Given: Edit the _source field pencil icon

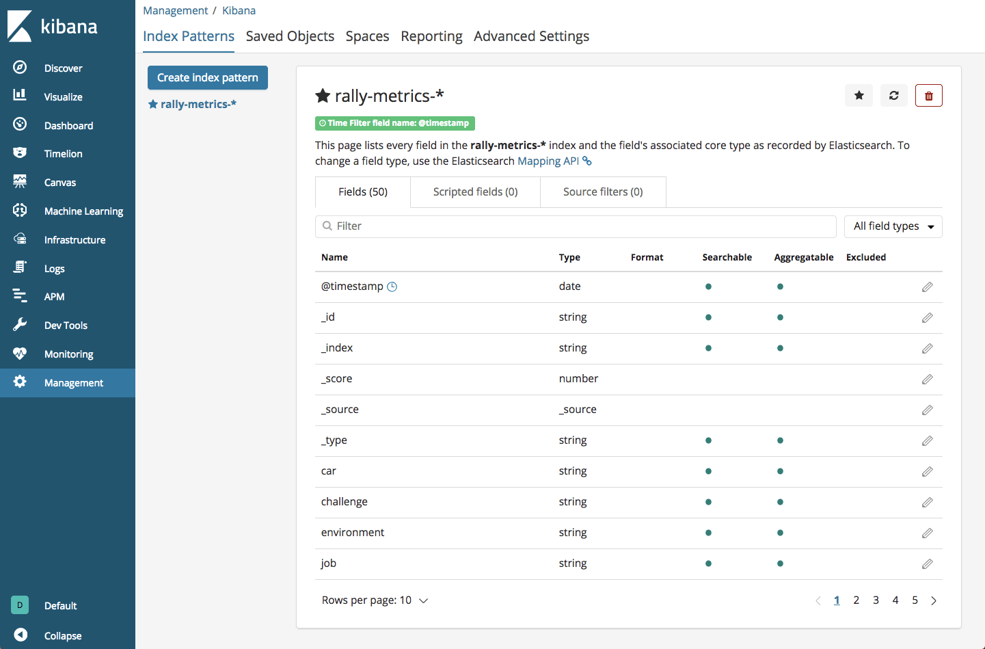Looking at the screenshot, I should tap(927, 410).
